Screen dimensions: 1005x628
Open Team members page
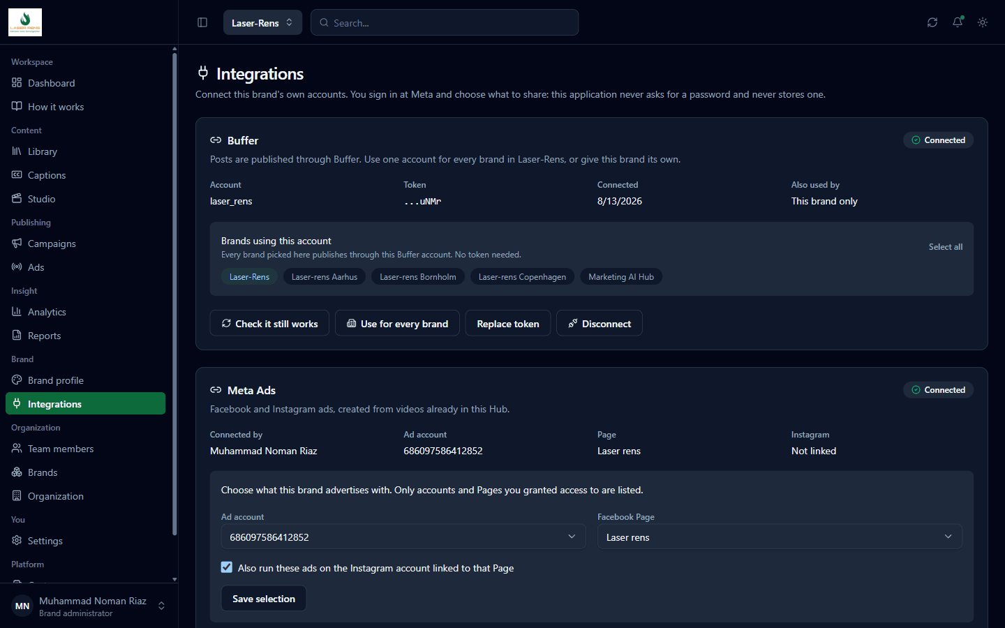(x=85, y=449)
